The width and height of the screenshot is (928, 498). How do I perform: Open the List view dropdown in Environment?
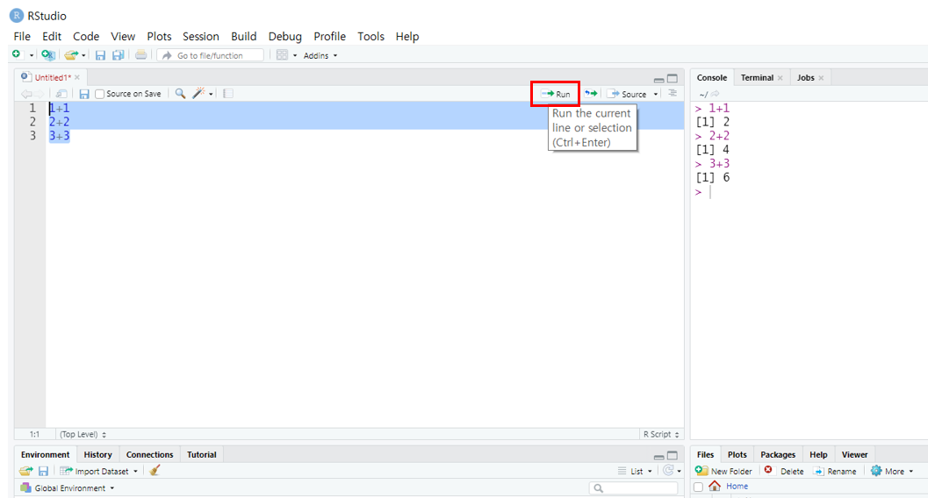(x=635, y=471)
